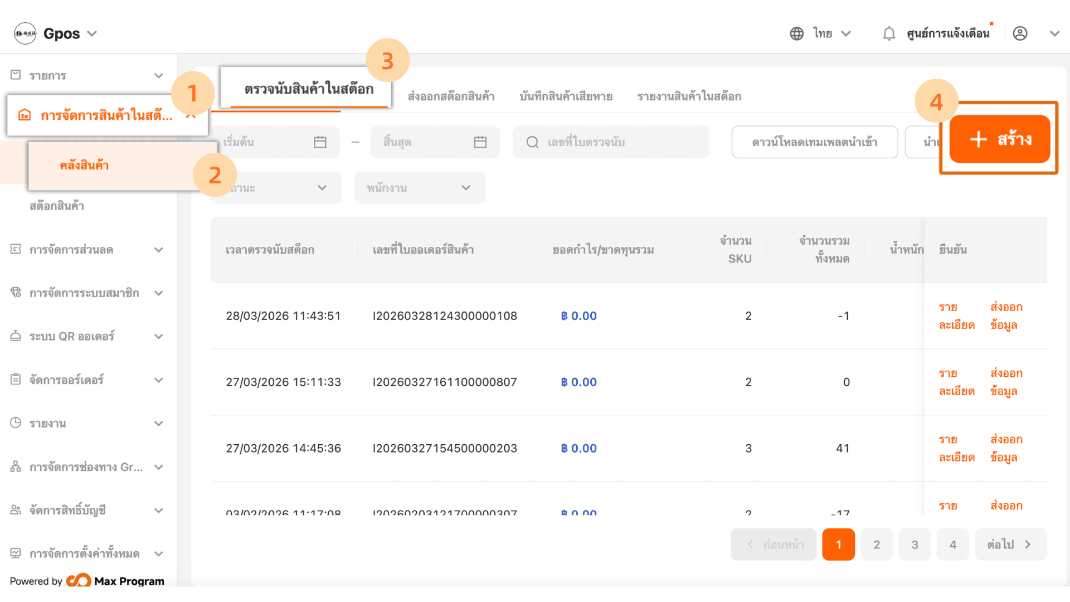The image size is (1070, 602).
Task: Click the Gpos store logo
Action: [x=25, y=33]
